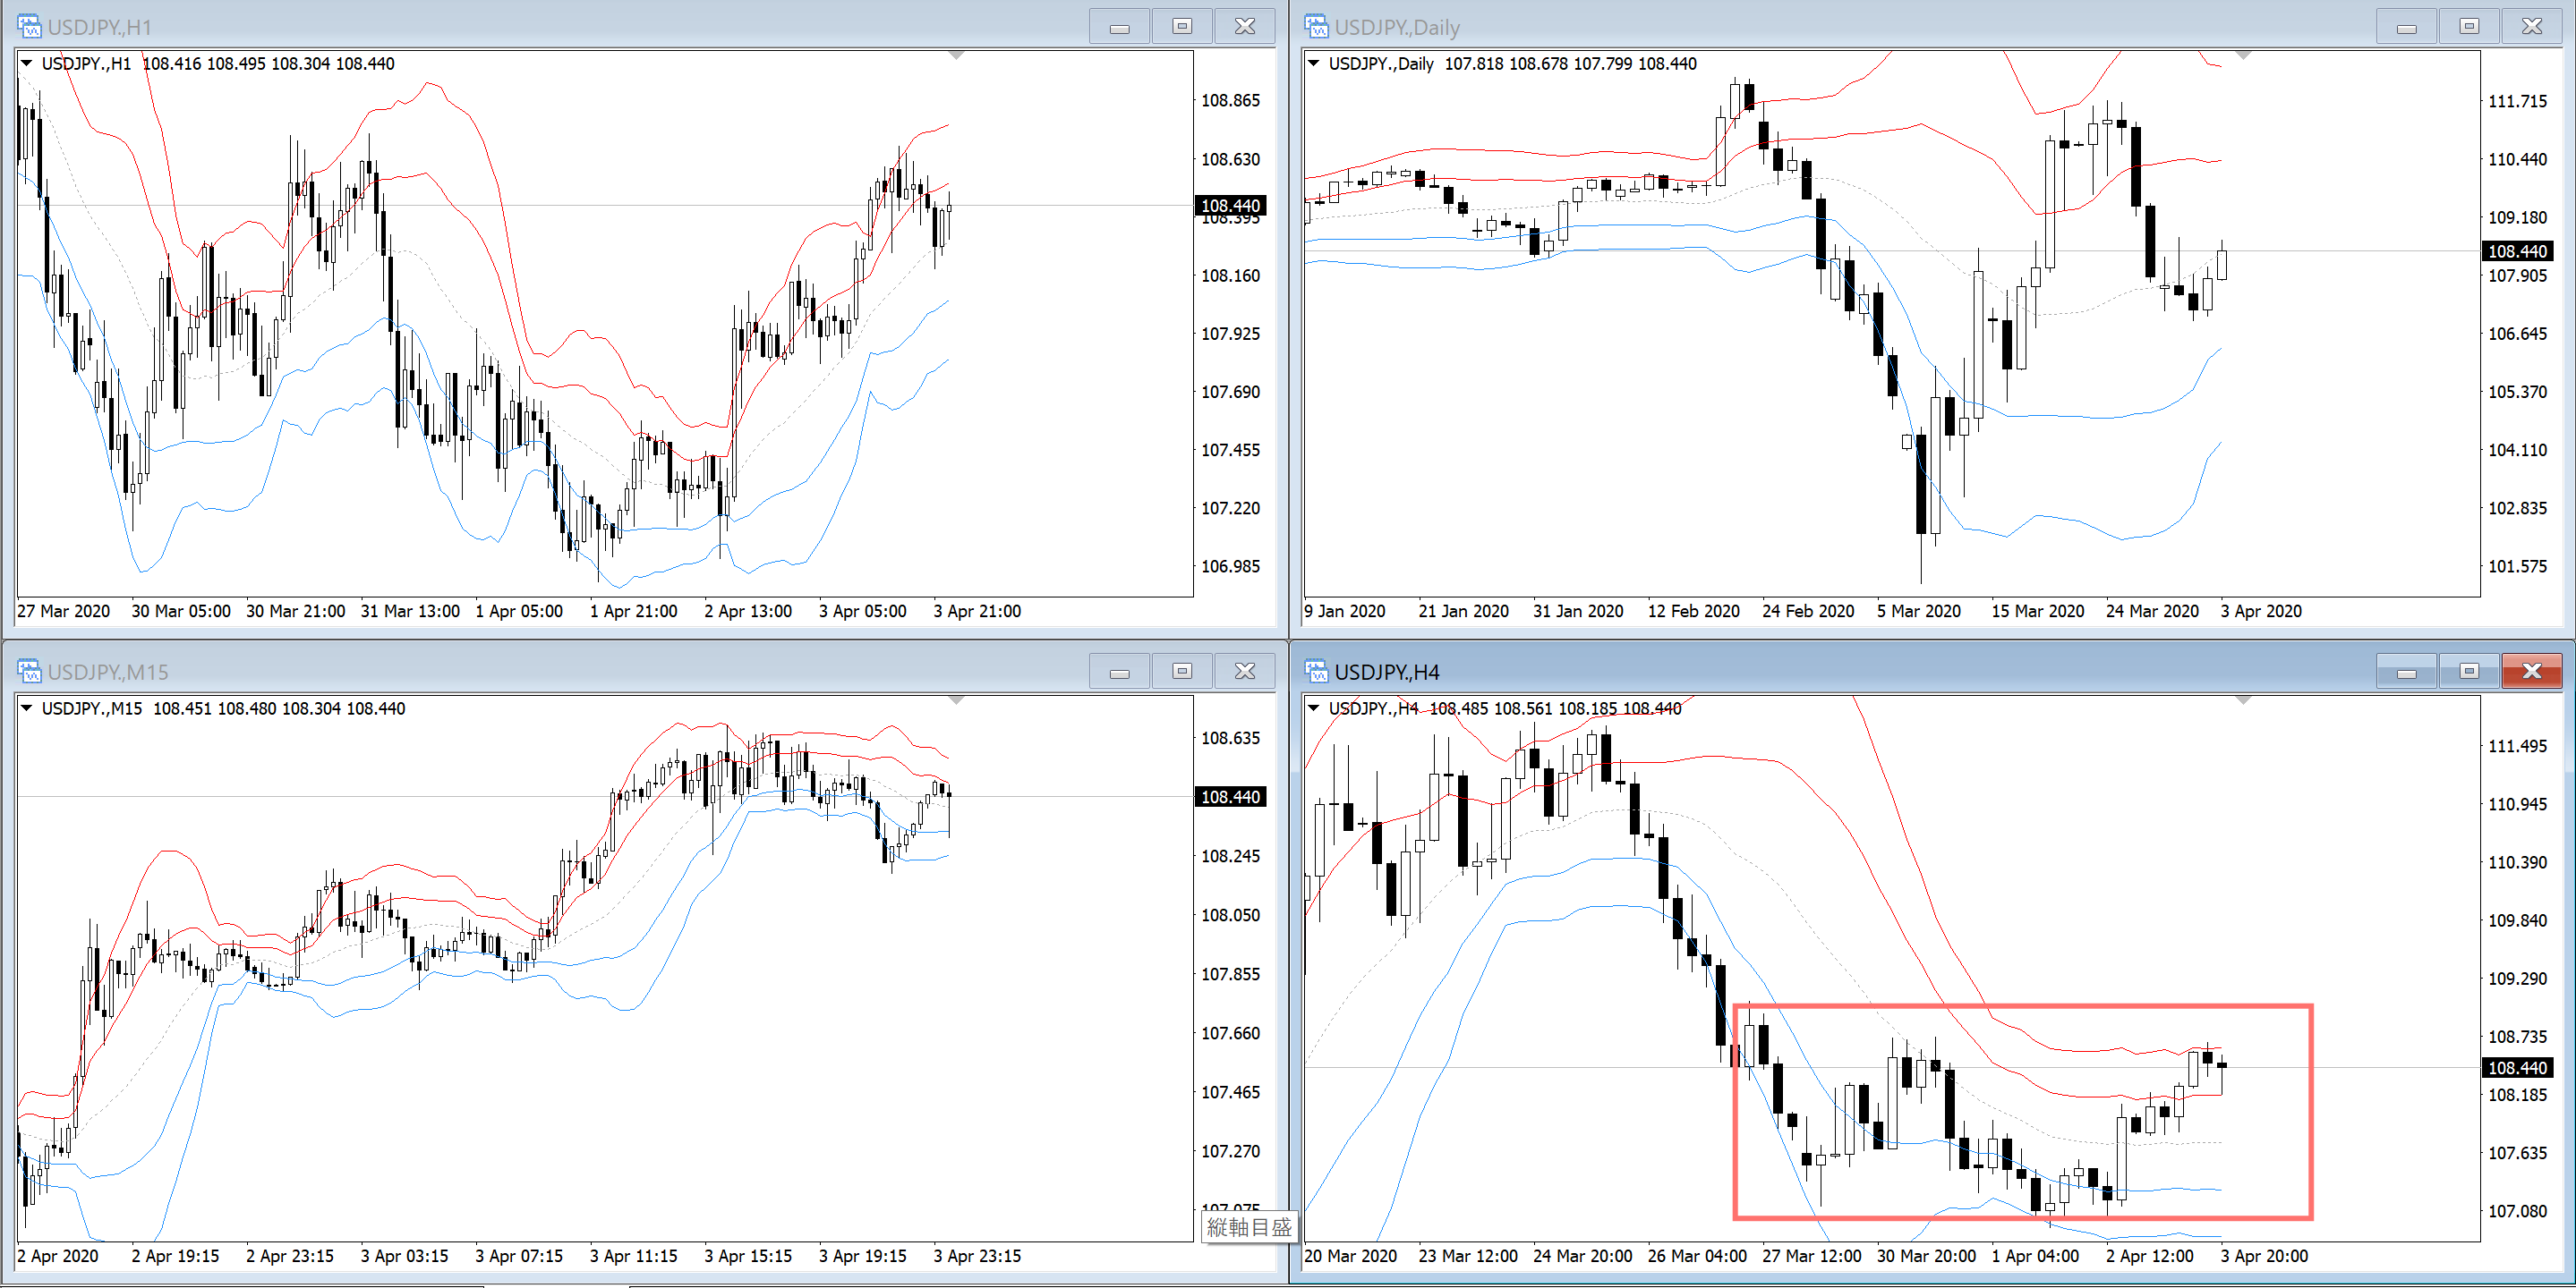
Task: Expand the triangle beside USDJPY.,H4 label
Action: click(1314, 708)
